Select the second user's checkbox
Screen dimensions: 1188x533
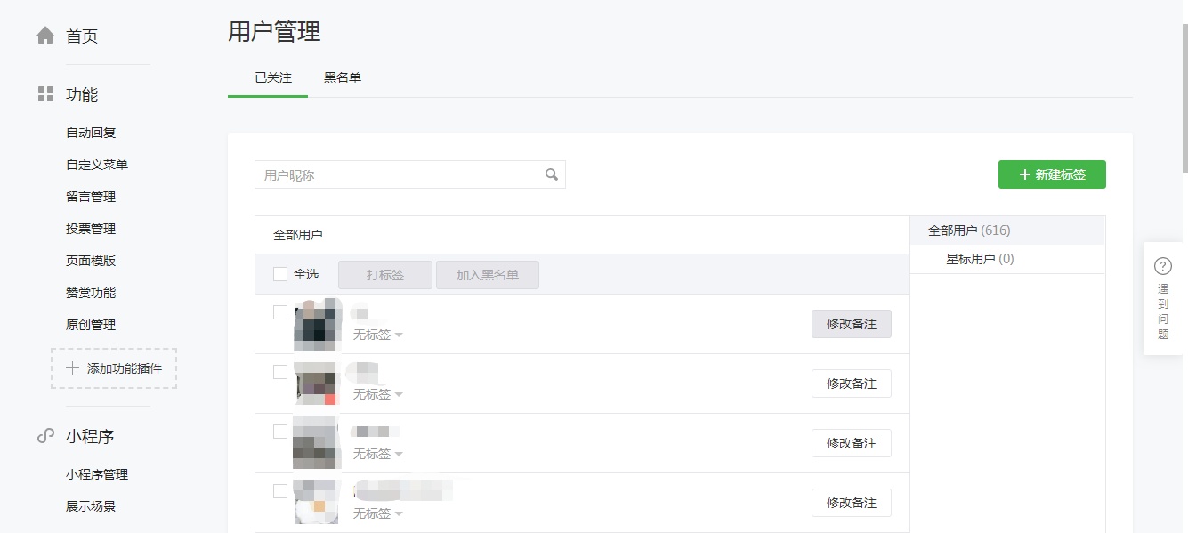(280, 372)
